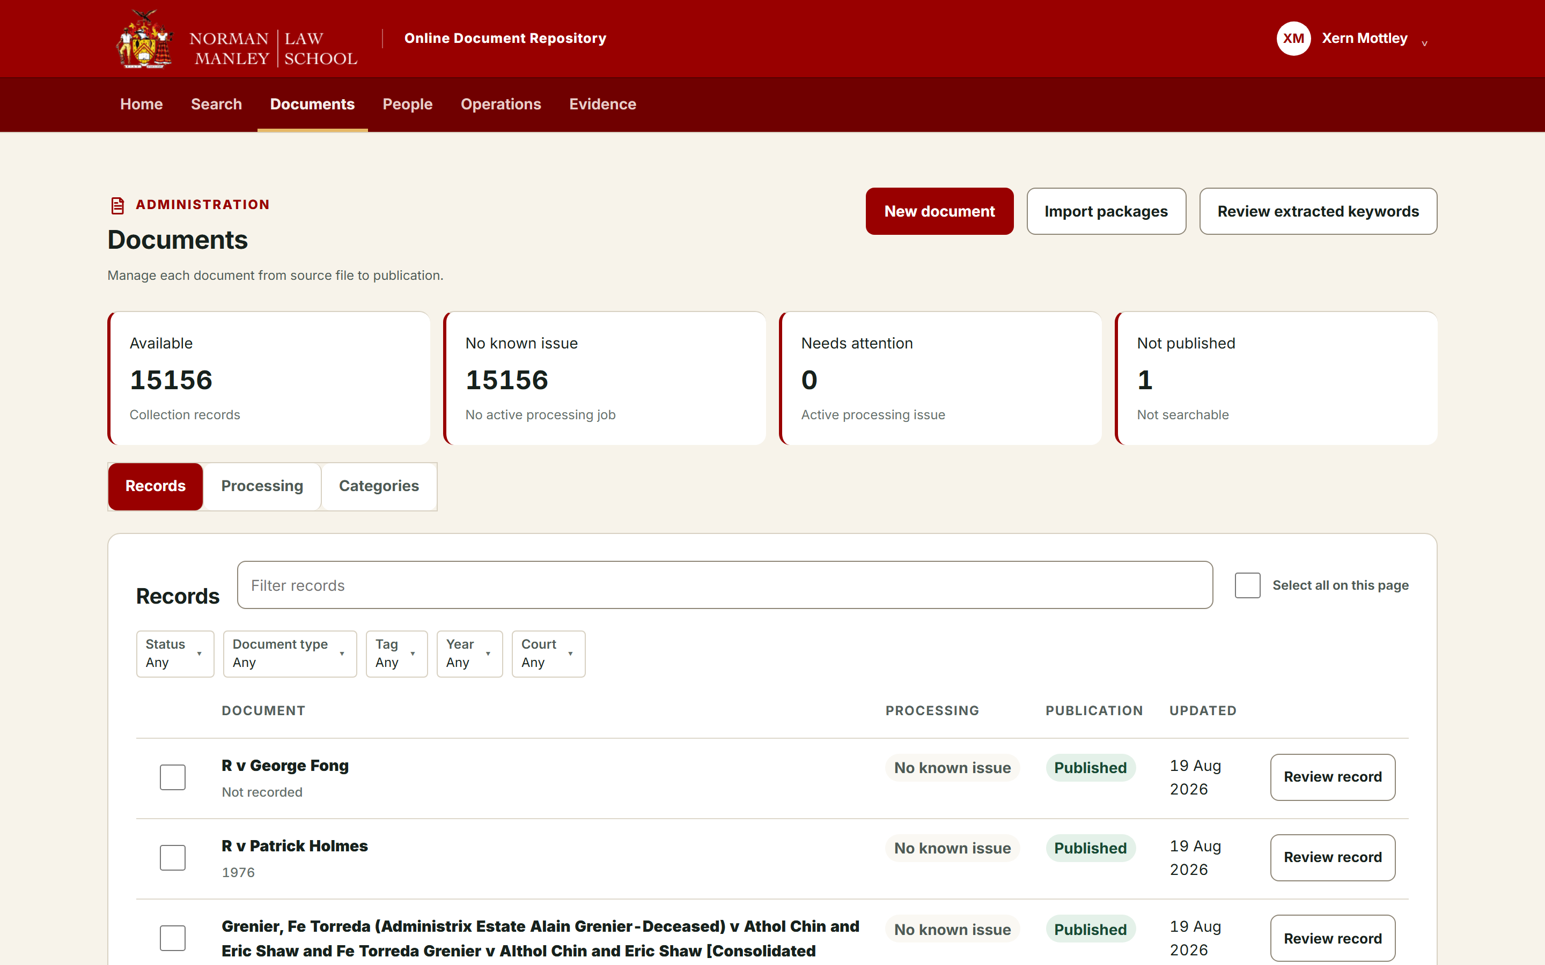1545x965 pixels.
Task: Select the Documents nav item
Action: [312, 104]
